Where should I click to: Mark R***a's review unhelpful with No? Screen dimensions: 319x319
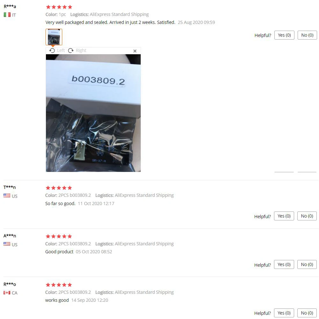[307, 35]
